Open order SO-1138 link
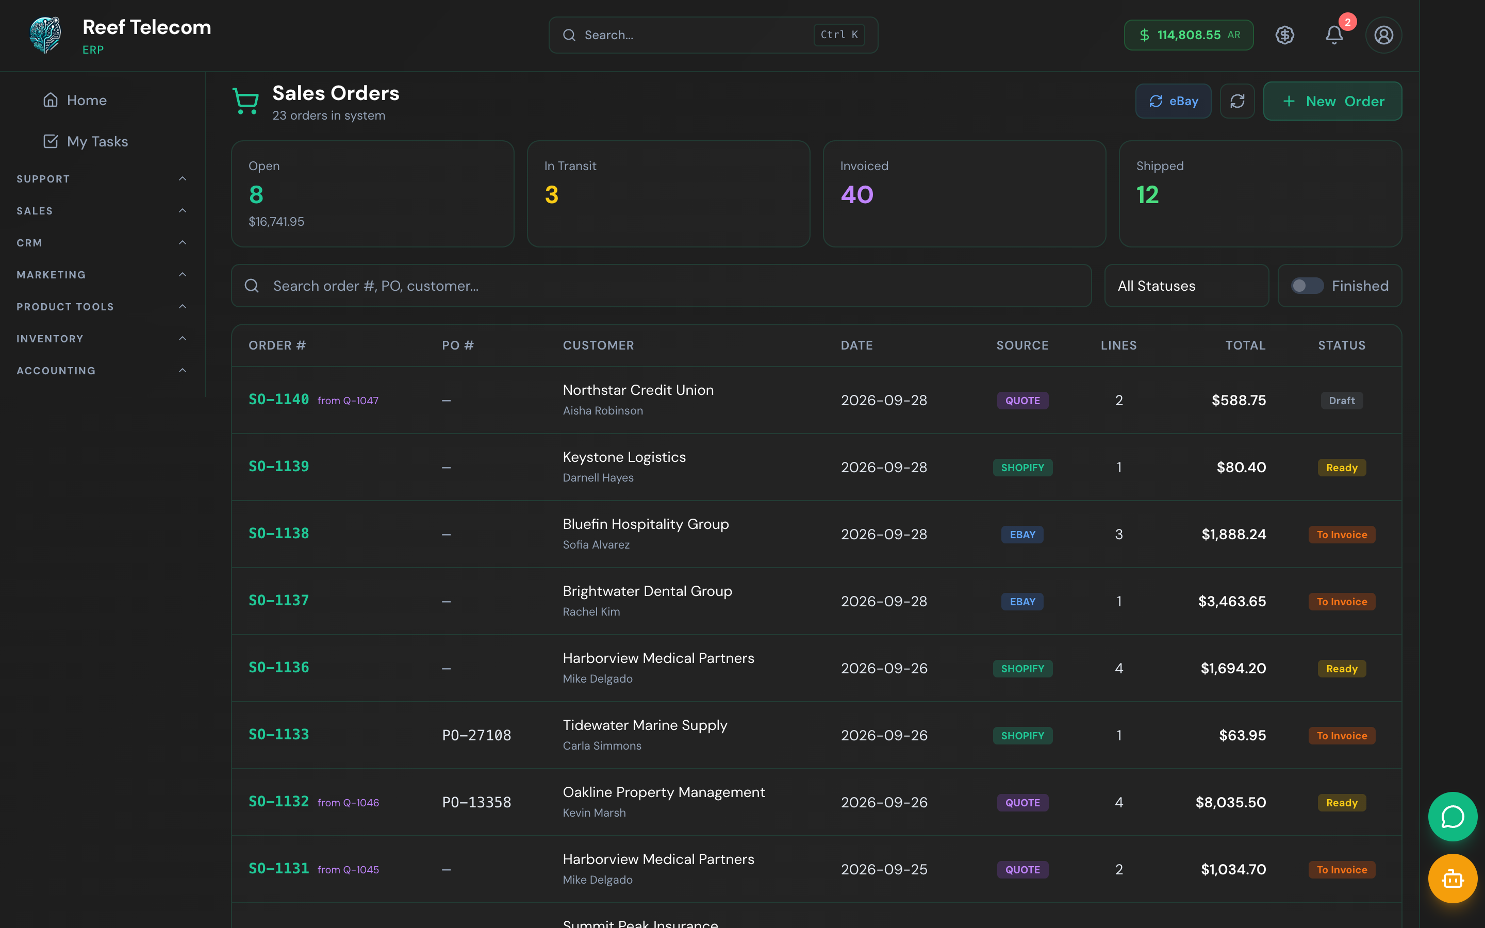This screenshot has width=1485, height=928. (278, 533)
